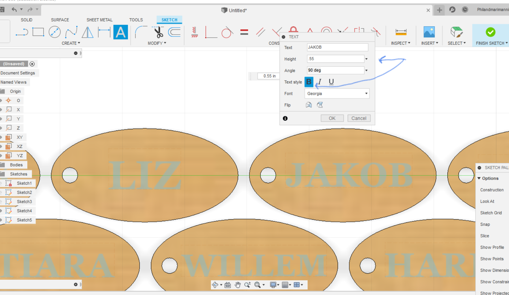Enable italic text style
Image resolution: width=509 pixels, height=295 pixels.
(x=319, y=81)
